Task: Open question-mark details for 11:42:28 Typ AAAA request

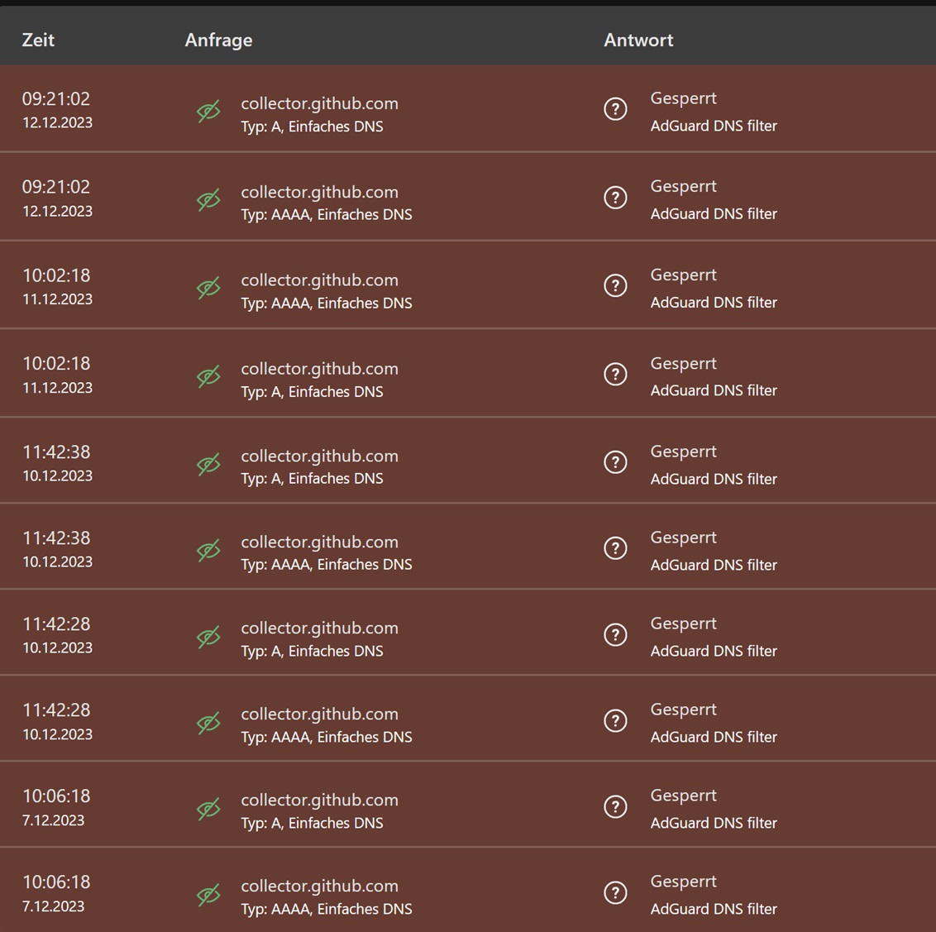Action: pyautogui.click(x=615, y=720)
